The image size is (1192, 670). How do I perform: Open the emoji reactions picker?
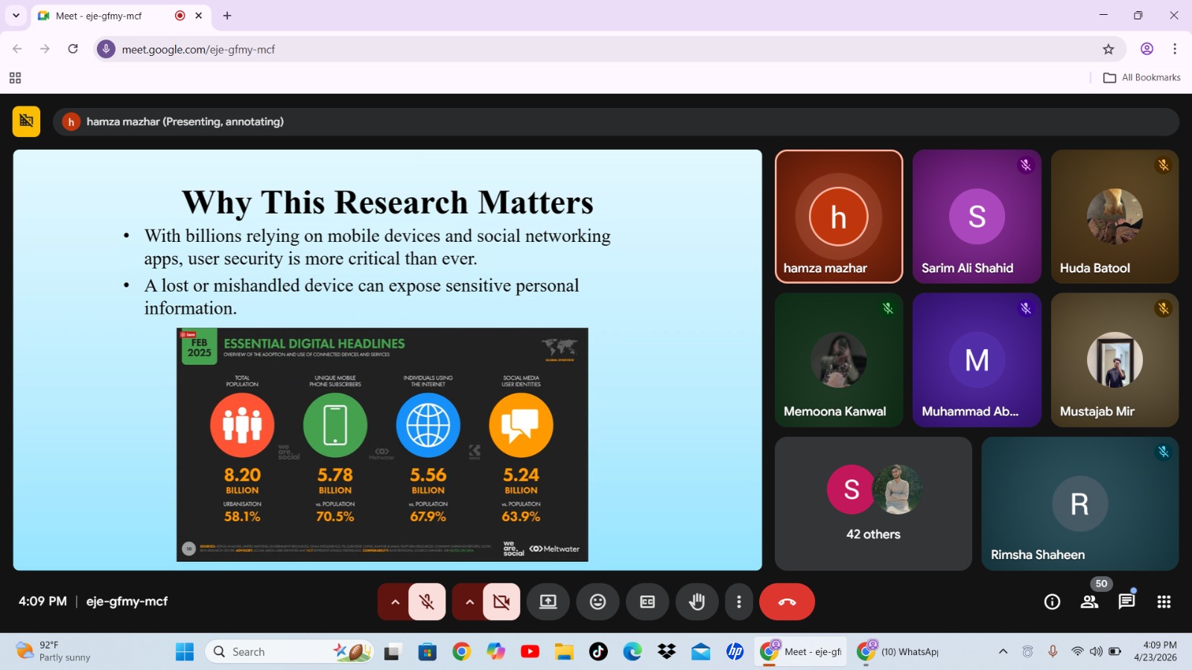point(597,602)
